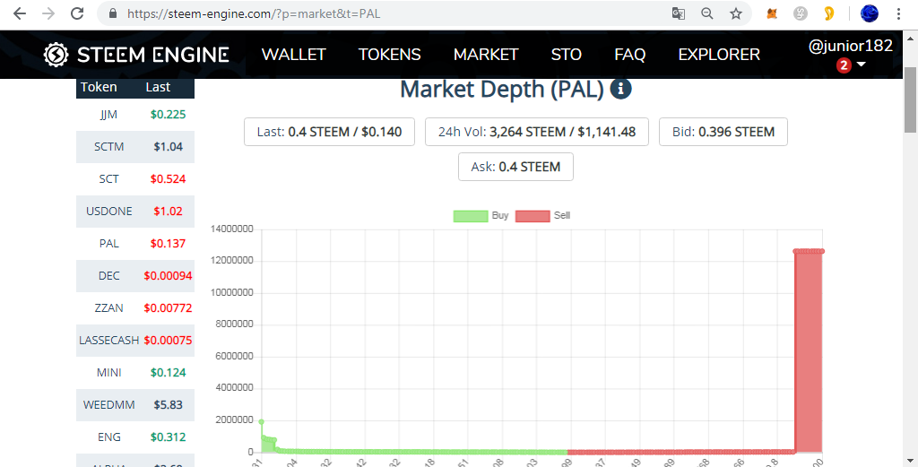Click the tall red Sell depth area
The width and height of the screenshot is (918, 467).
(x=809, y=351)
